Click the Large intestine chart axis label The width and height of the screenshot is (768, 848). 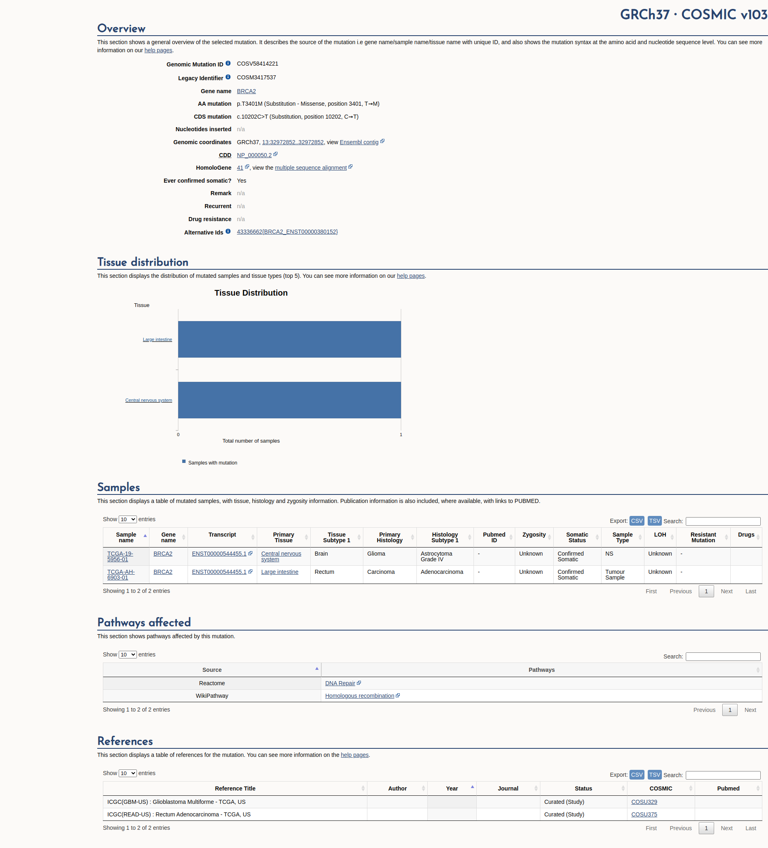pos(158,339)
